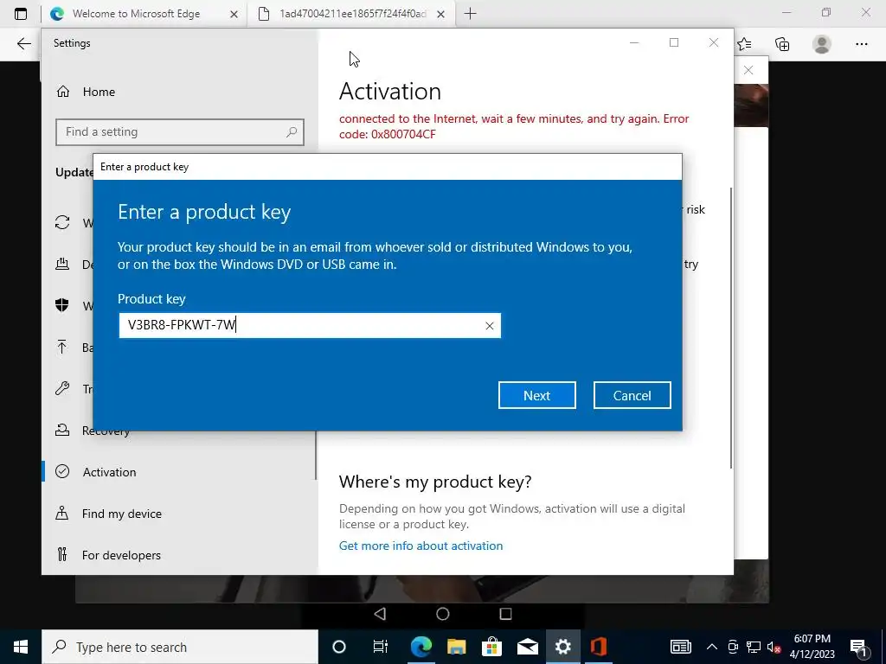Open Office app from taskbar
This screenshot has height=664, width=886.
coord(599,647)
